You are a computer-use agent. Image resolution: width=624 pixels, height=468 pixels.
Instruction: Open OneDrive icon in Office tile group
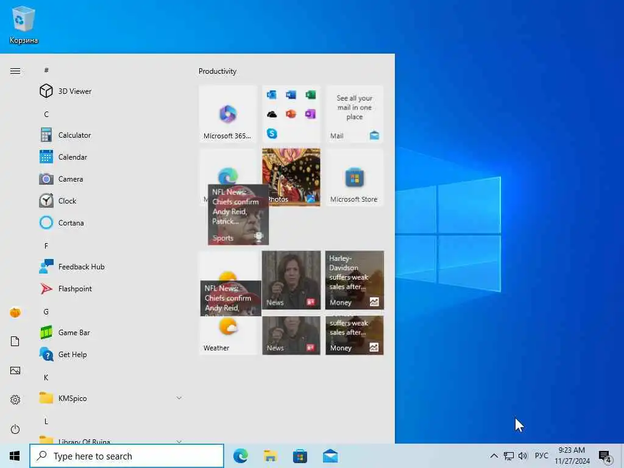[x=272, y=114]
